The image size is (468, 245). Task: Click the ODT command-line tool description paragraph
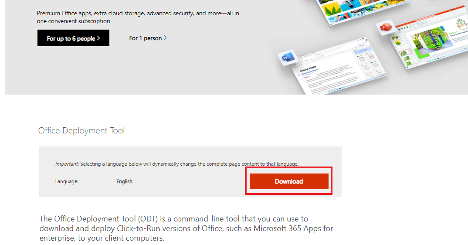(186, 228)
